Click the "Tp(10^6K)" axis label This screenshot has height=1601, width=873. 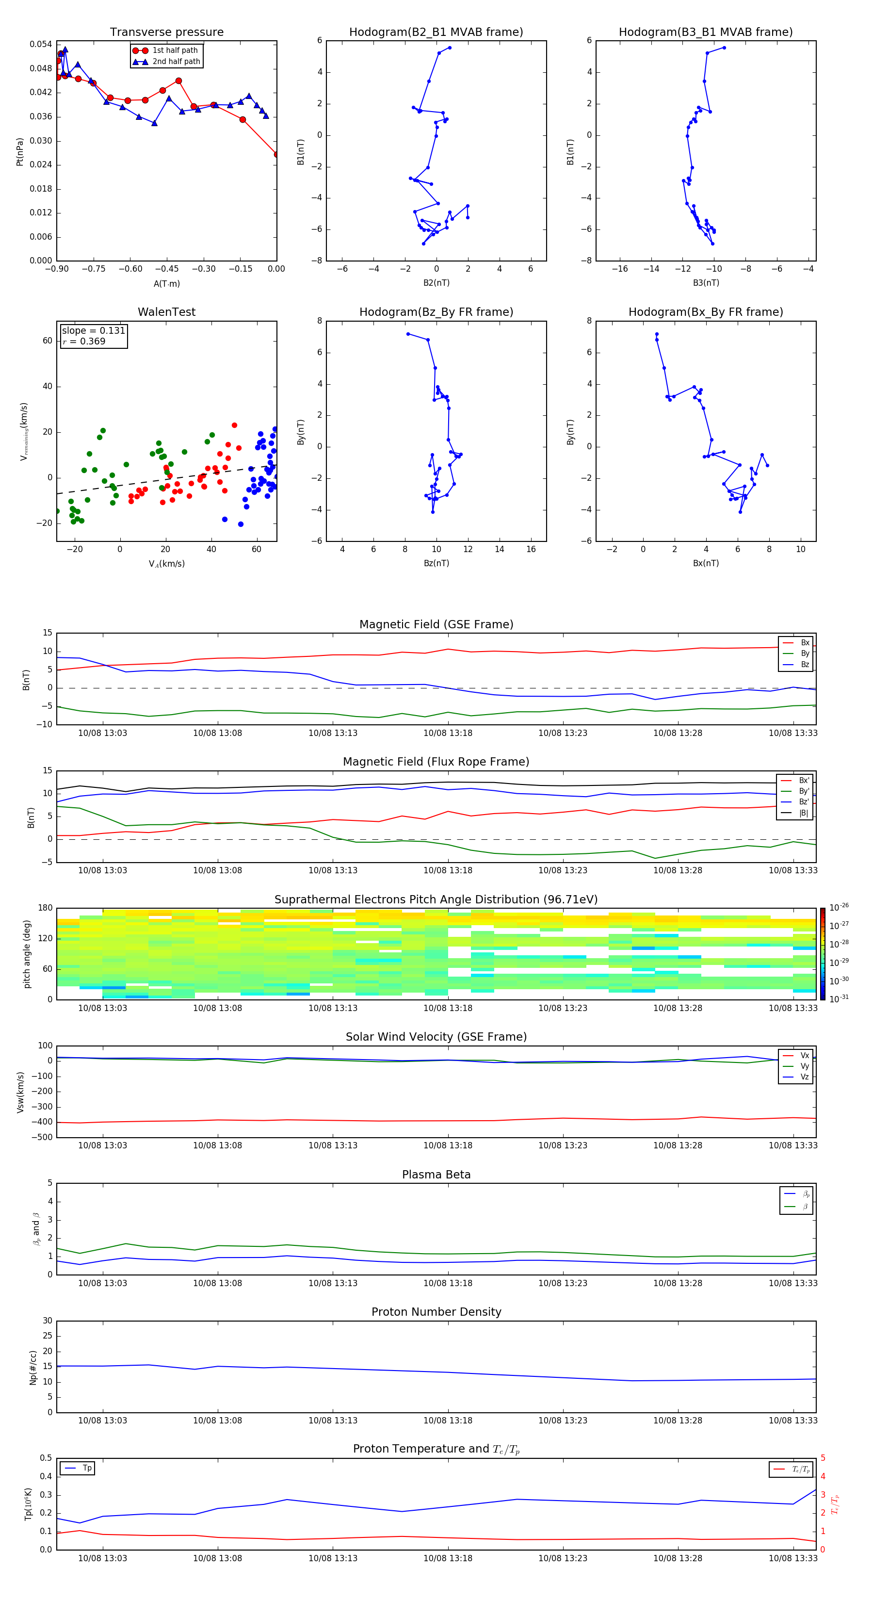(28, 1504)
